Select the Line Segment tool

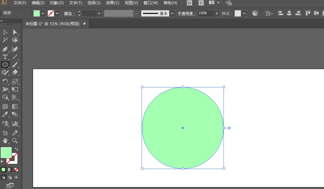coord(15,57)
